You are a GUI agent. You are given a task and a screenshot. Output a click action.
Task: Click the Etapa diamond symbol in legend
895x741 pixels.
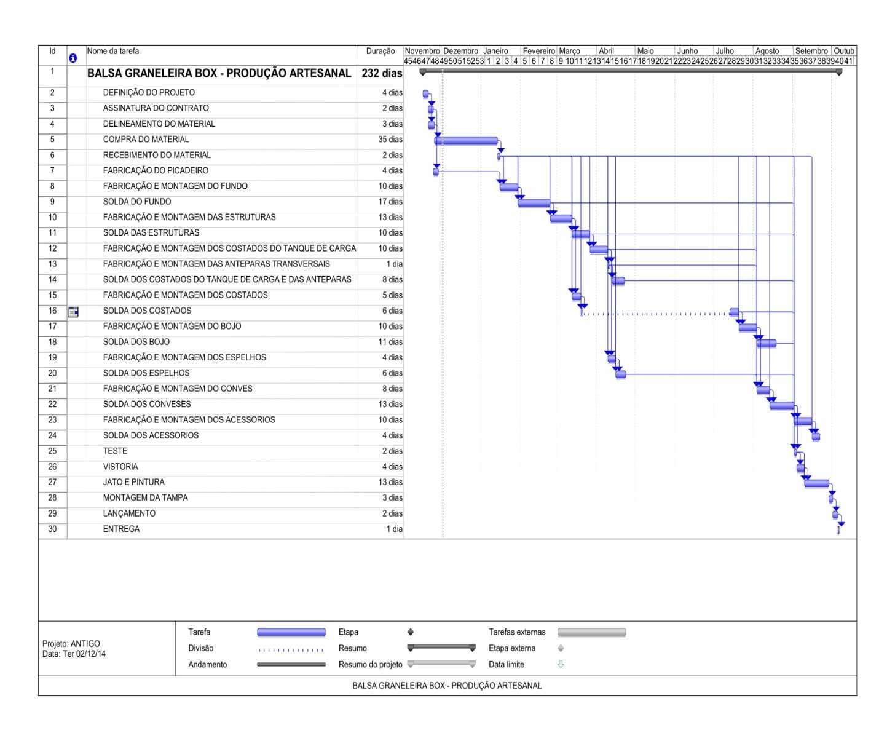[x=411, y=632]
